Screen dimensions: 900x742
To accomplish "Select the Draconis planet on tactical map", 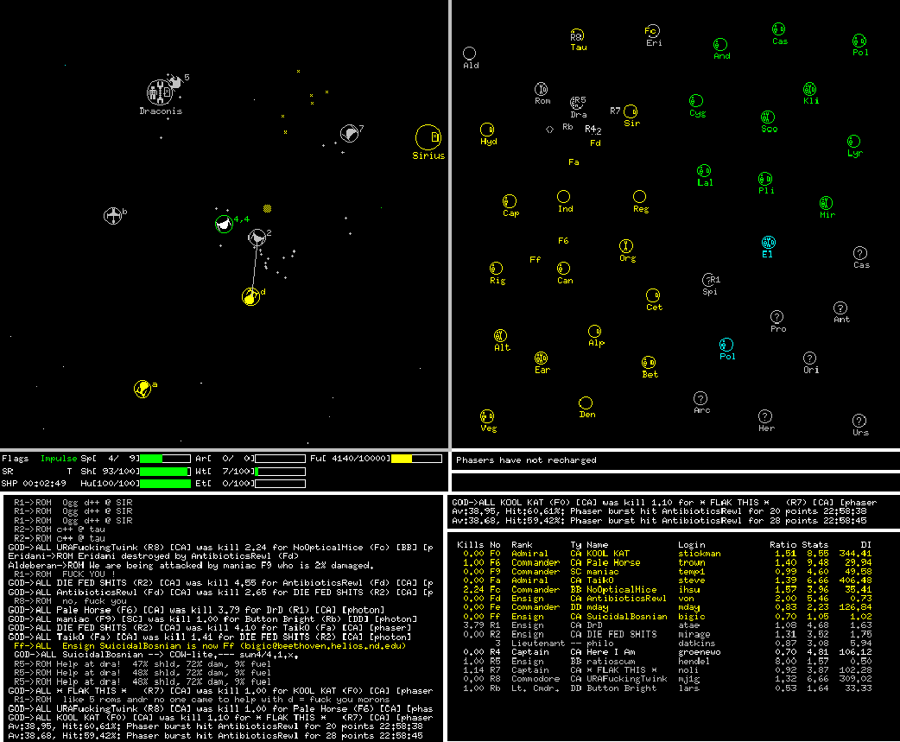I will [159, 92].
